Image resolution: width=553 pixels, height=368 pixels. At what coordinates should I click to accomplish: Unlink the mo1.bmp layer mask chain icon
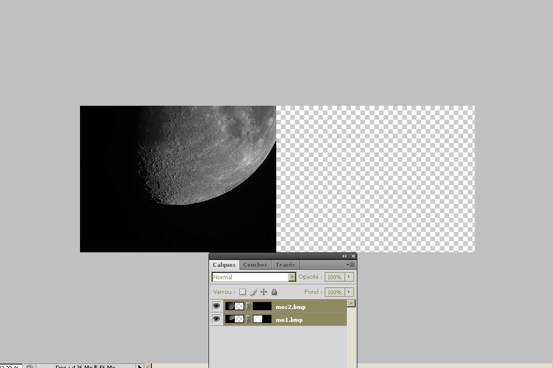[x=248, y=320]
